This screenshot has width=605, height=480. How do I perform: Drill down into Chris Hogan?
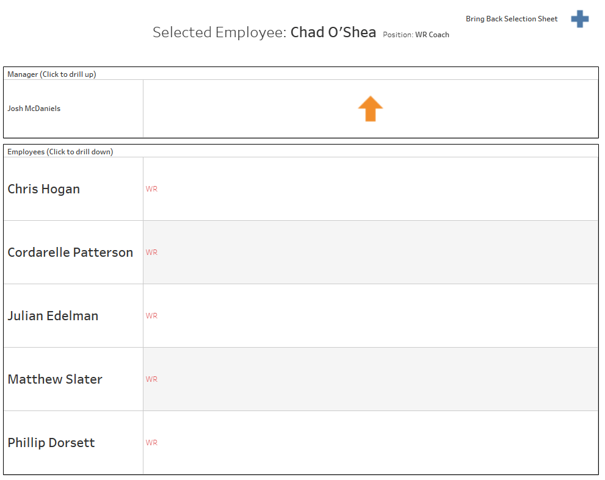pyautogui.click(x=44, y=189)
